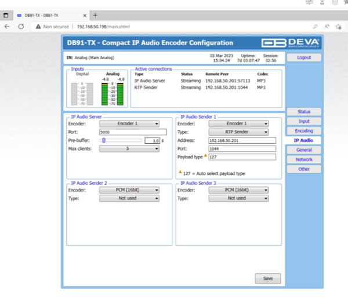Click Sender 1 Port field 1044
348x302 pixels.
click(x=242, y=149)
